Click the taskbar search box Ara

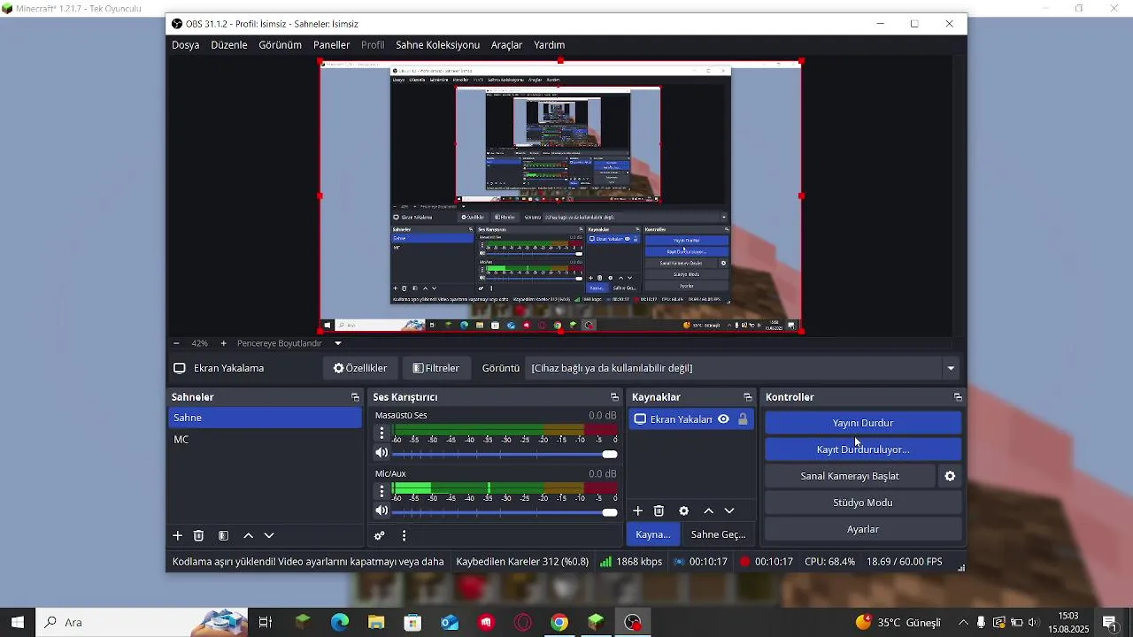coord(142,623)
